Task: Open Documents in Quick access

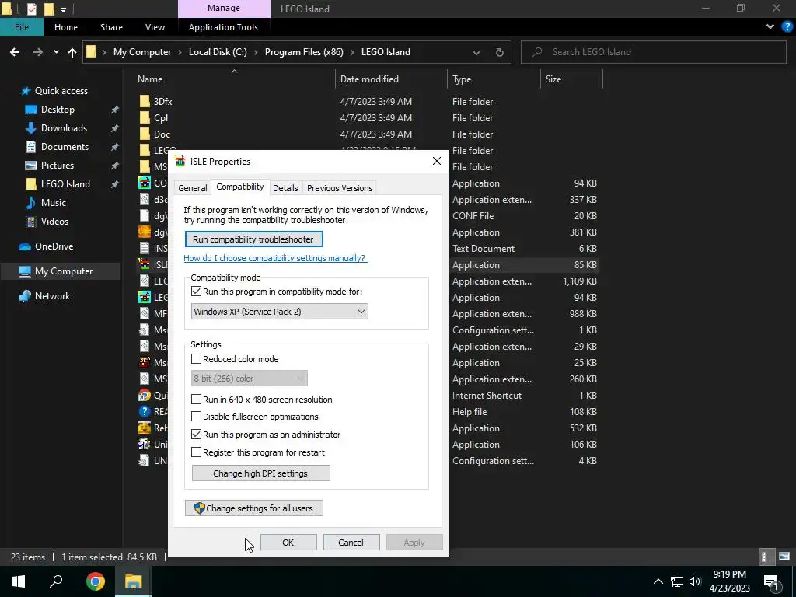Action: pyautogui.click(x=65, y=147)
